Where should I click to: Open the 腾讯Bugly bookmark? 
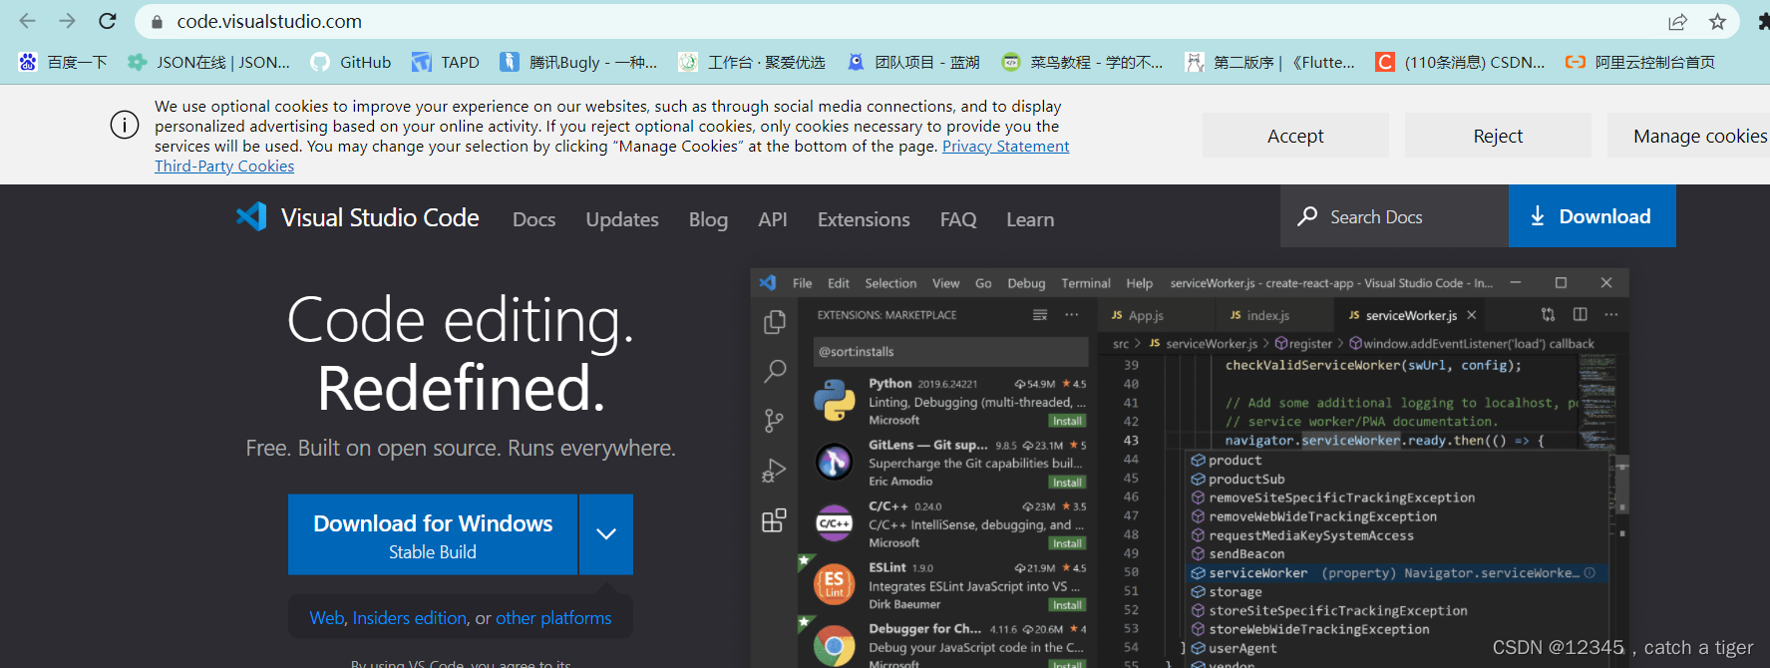pyautogui.click(x=578, y=62)
